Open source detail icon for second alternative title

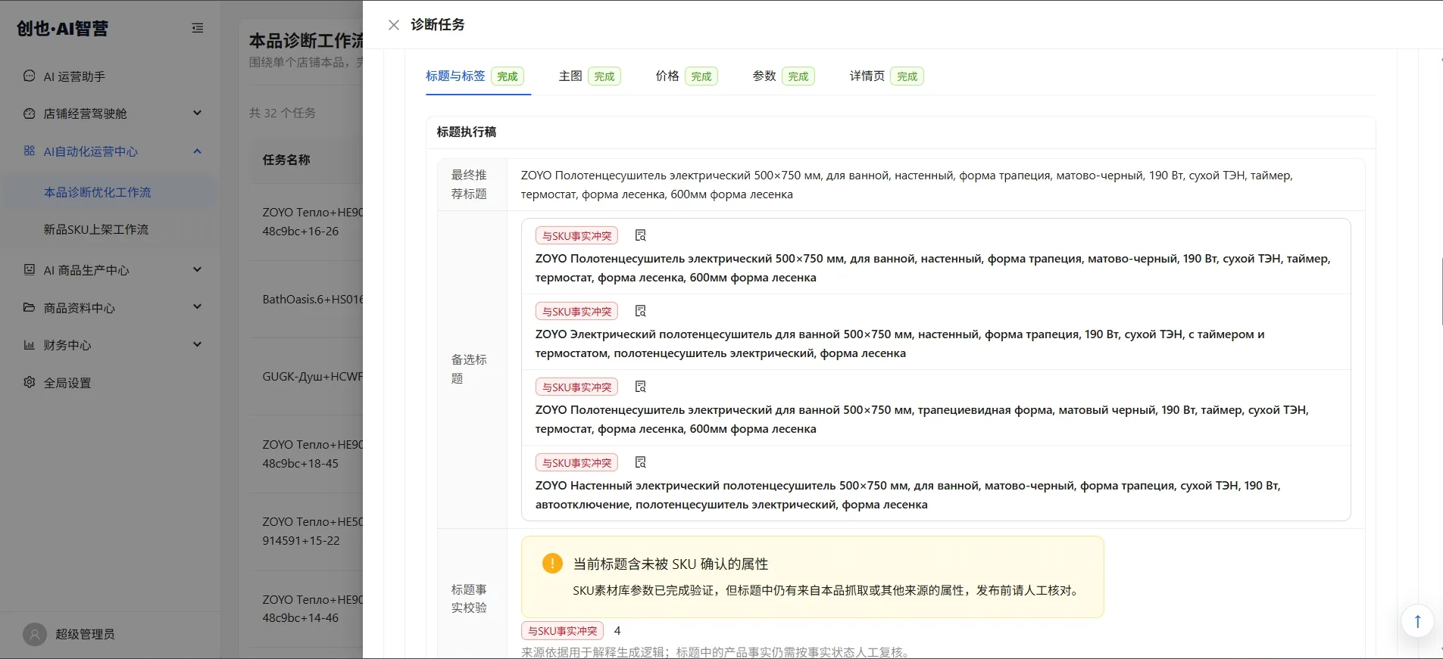point(640,311)
